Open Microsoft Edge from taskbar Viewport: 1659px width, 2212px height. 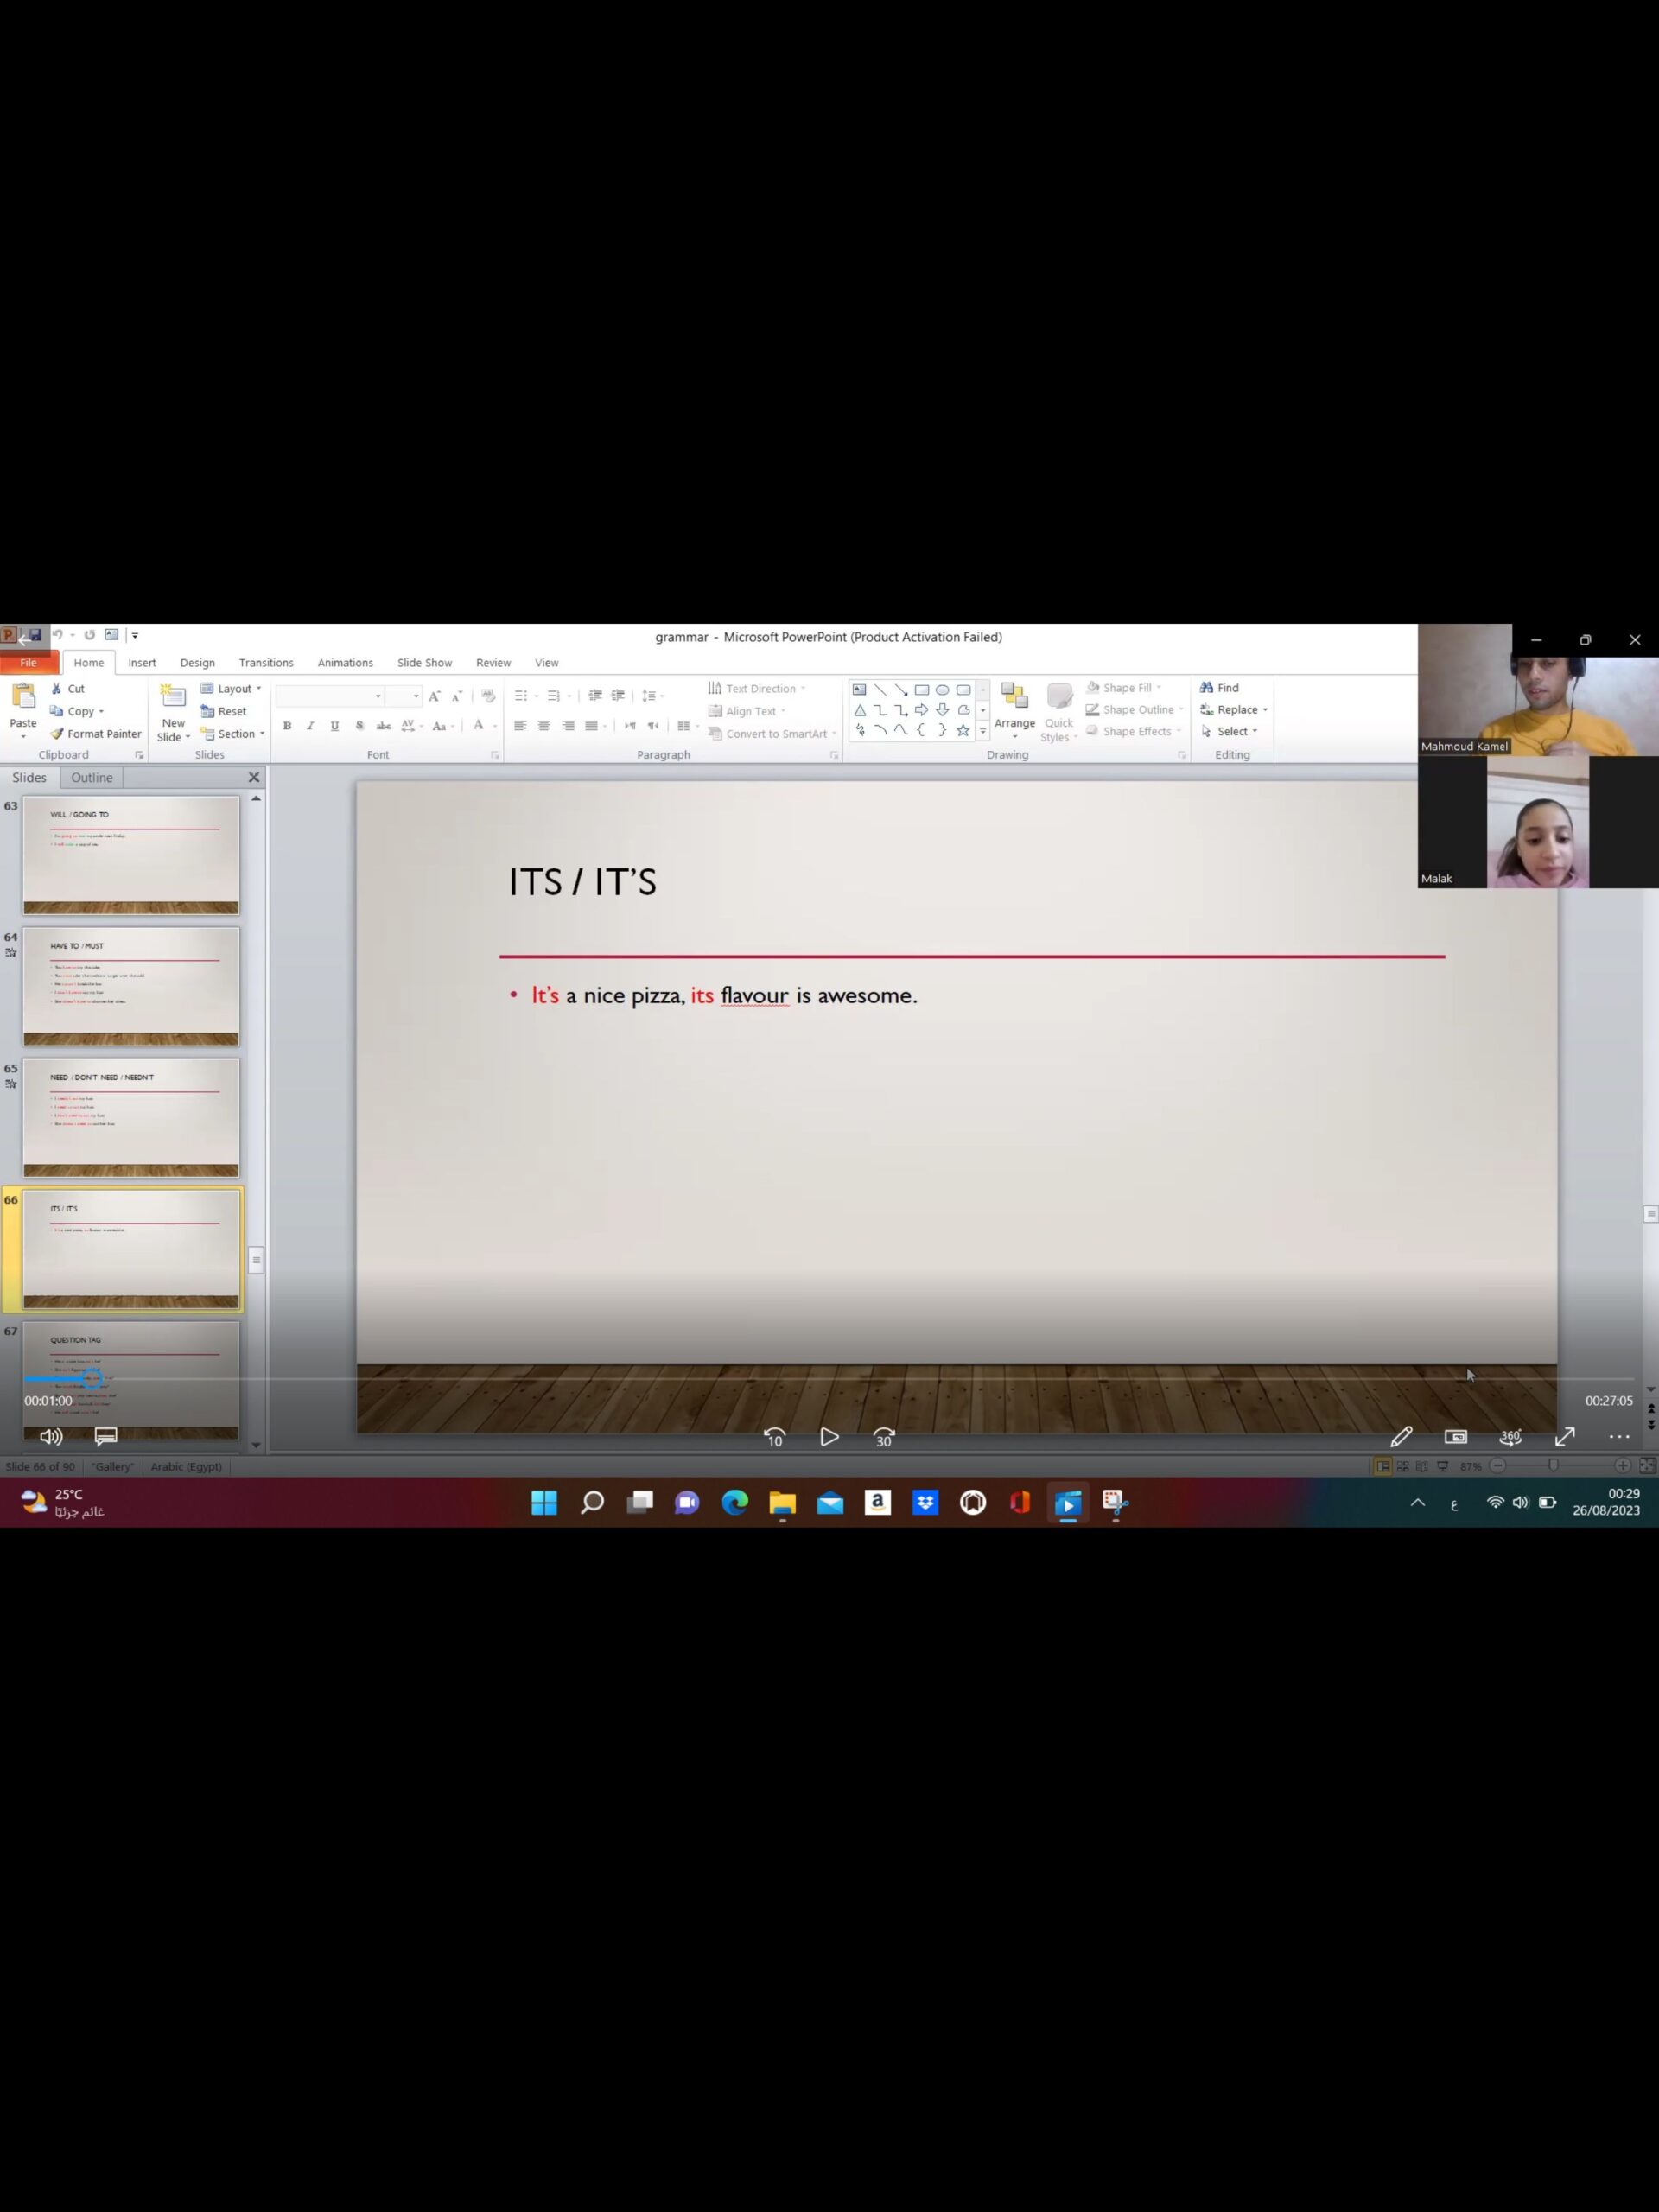(x=735, y=1502)
